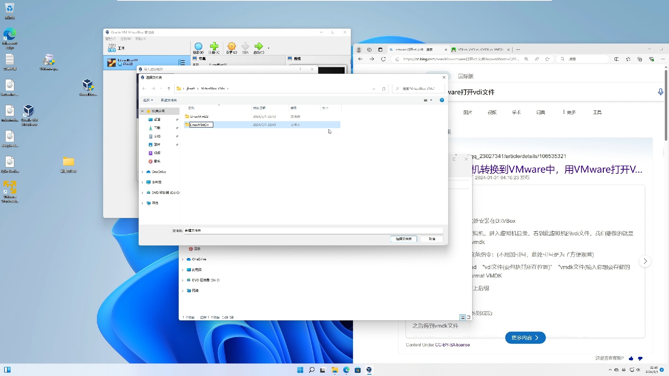Image resolution: width=669 pixels, height=376 pixels.
Task: Open VM 设置 (Settings) gear icon
Action: tap(231, 46)
